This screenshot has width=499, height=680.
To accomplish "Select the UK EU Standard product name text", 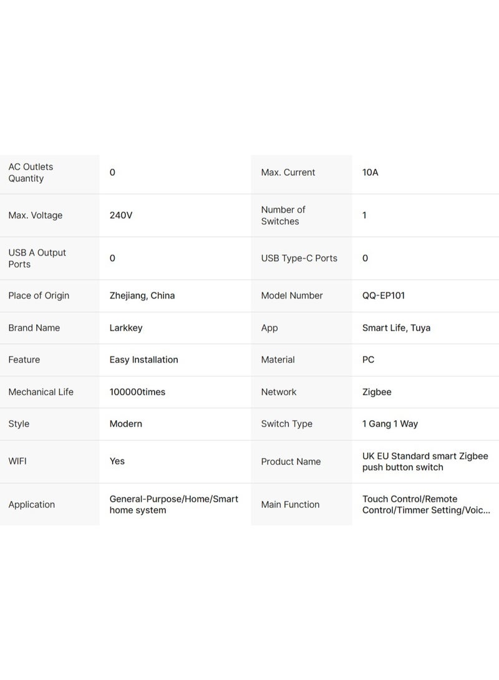I will pyautogui.click(x=425, y=462).
